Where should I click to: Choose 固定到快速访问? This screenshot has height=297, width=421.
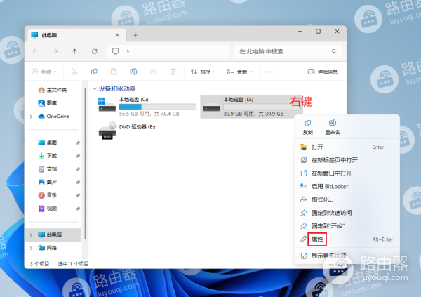[347, 213]
